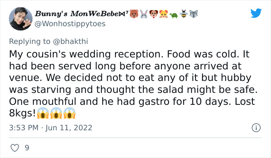The width and height of the screenshot is (271, 158).
Task: Click the hamster emoji in name
Action: pos(163,14)
